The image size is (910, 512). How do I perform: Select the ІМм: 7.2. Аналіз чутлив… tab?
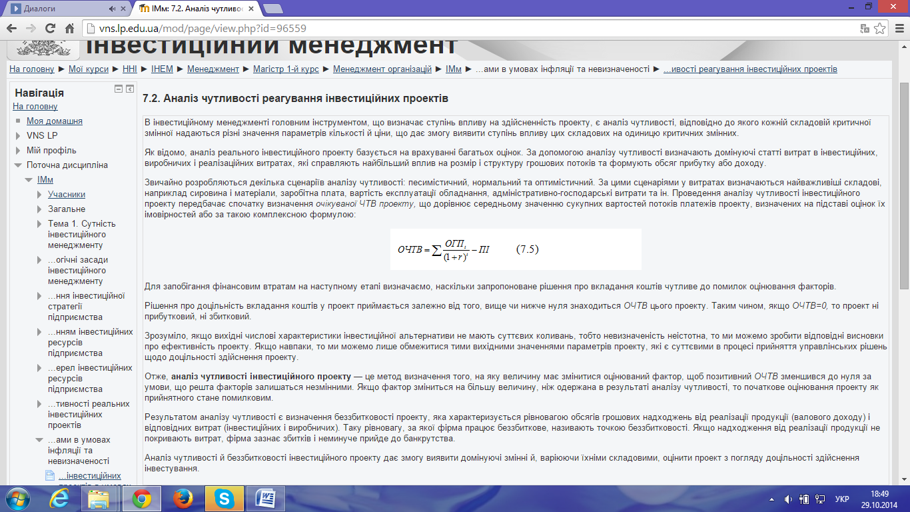pos(198,9)
